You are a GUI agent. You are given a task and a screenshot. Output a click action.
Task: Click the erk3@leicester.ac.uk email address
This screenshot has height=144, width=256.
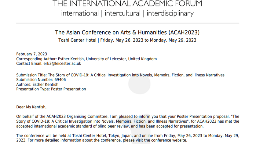pos(62,64)
